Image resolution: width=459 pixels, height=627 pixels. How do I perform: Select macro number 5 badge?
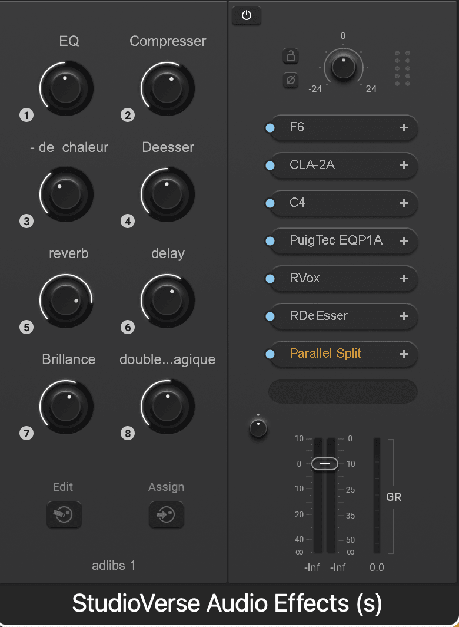pos(26,327)
